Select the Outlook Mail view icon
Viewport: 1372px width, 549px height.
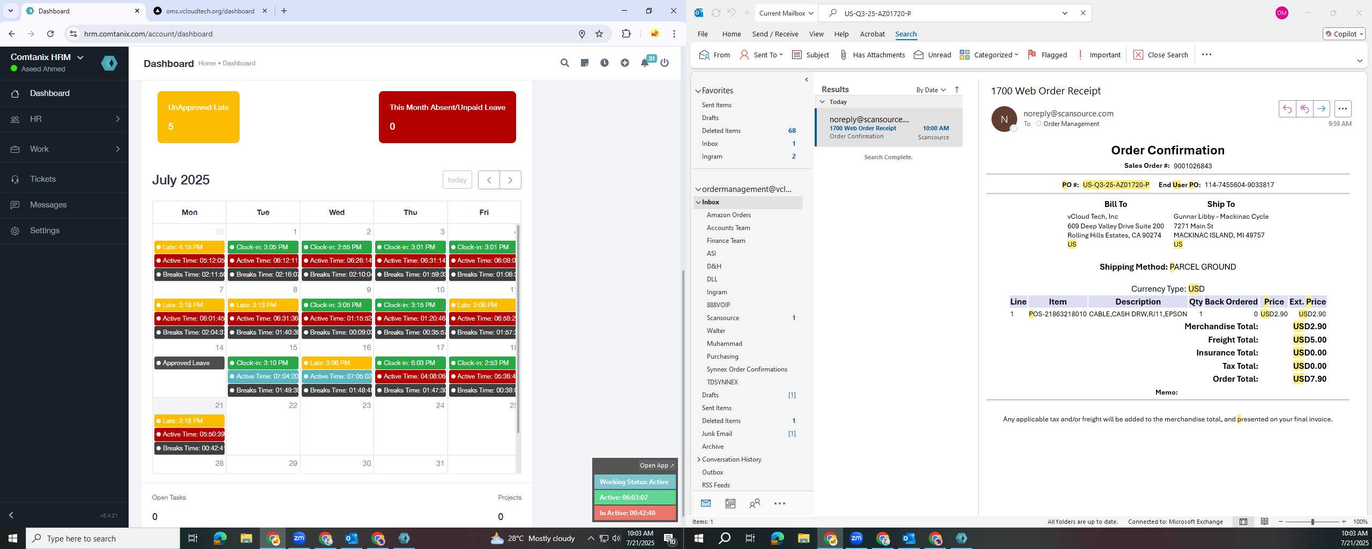pos(706,503)
